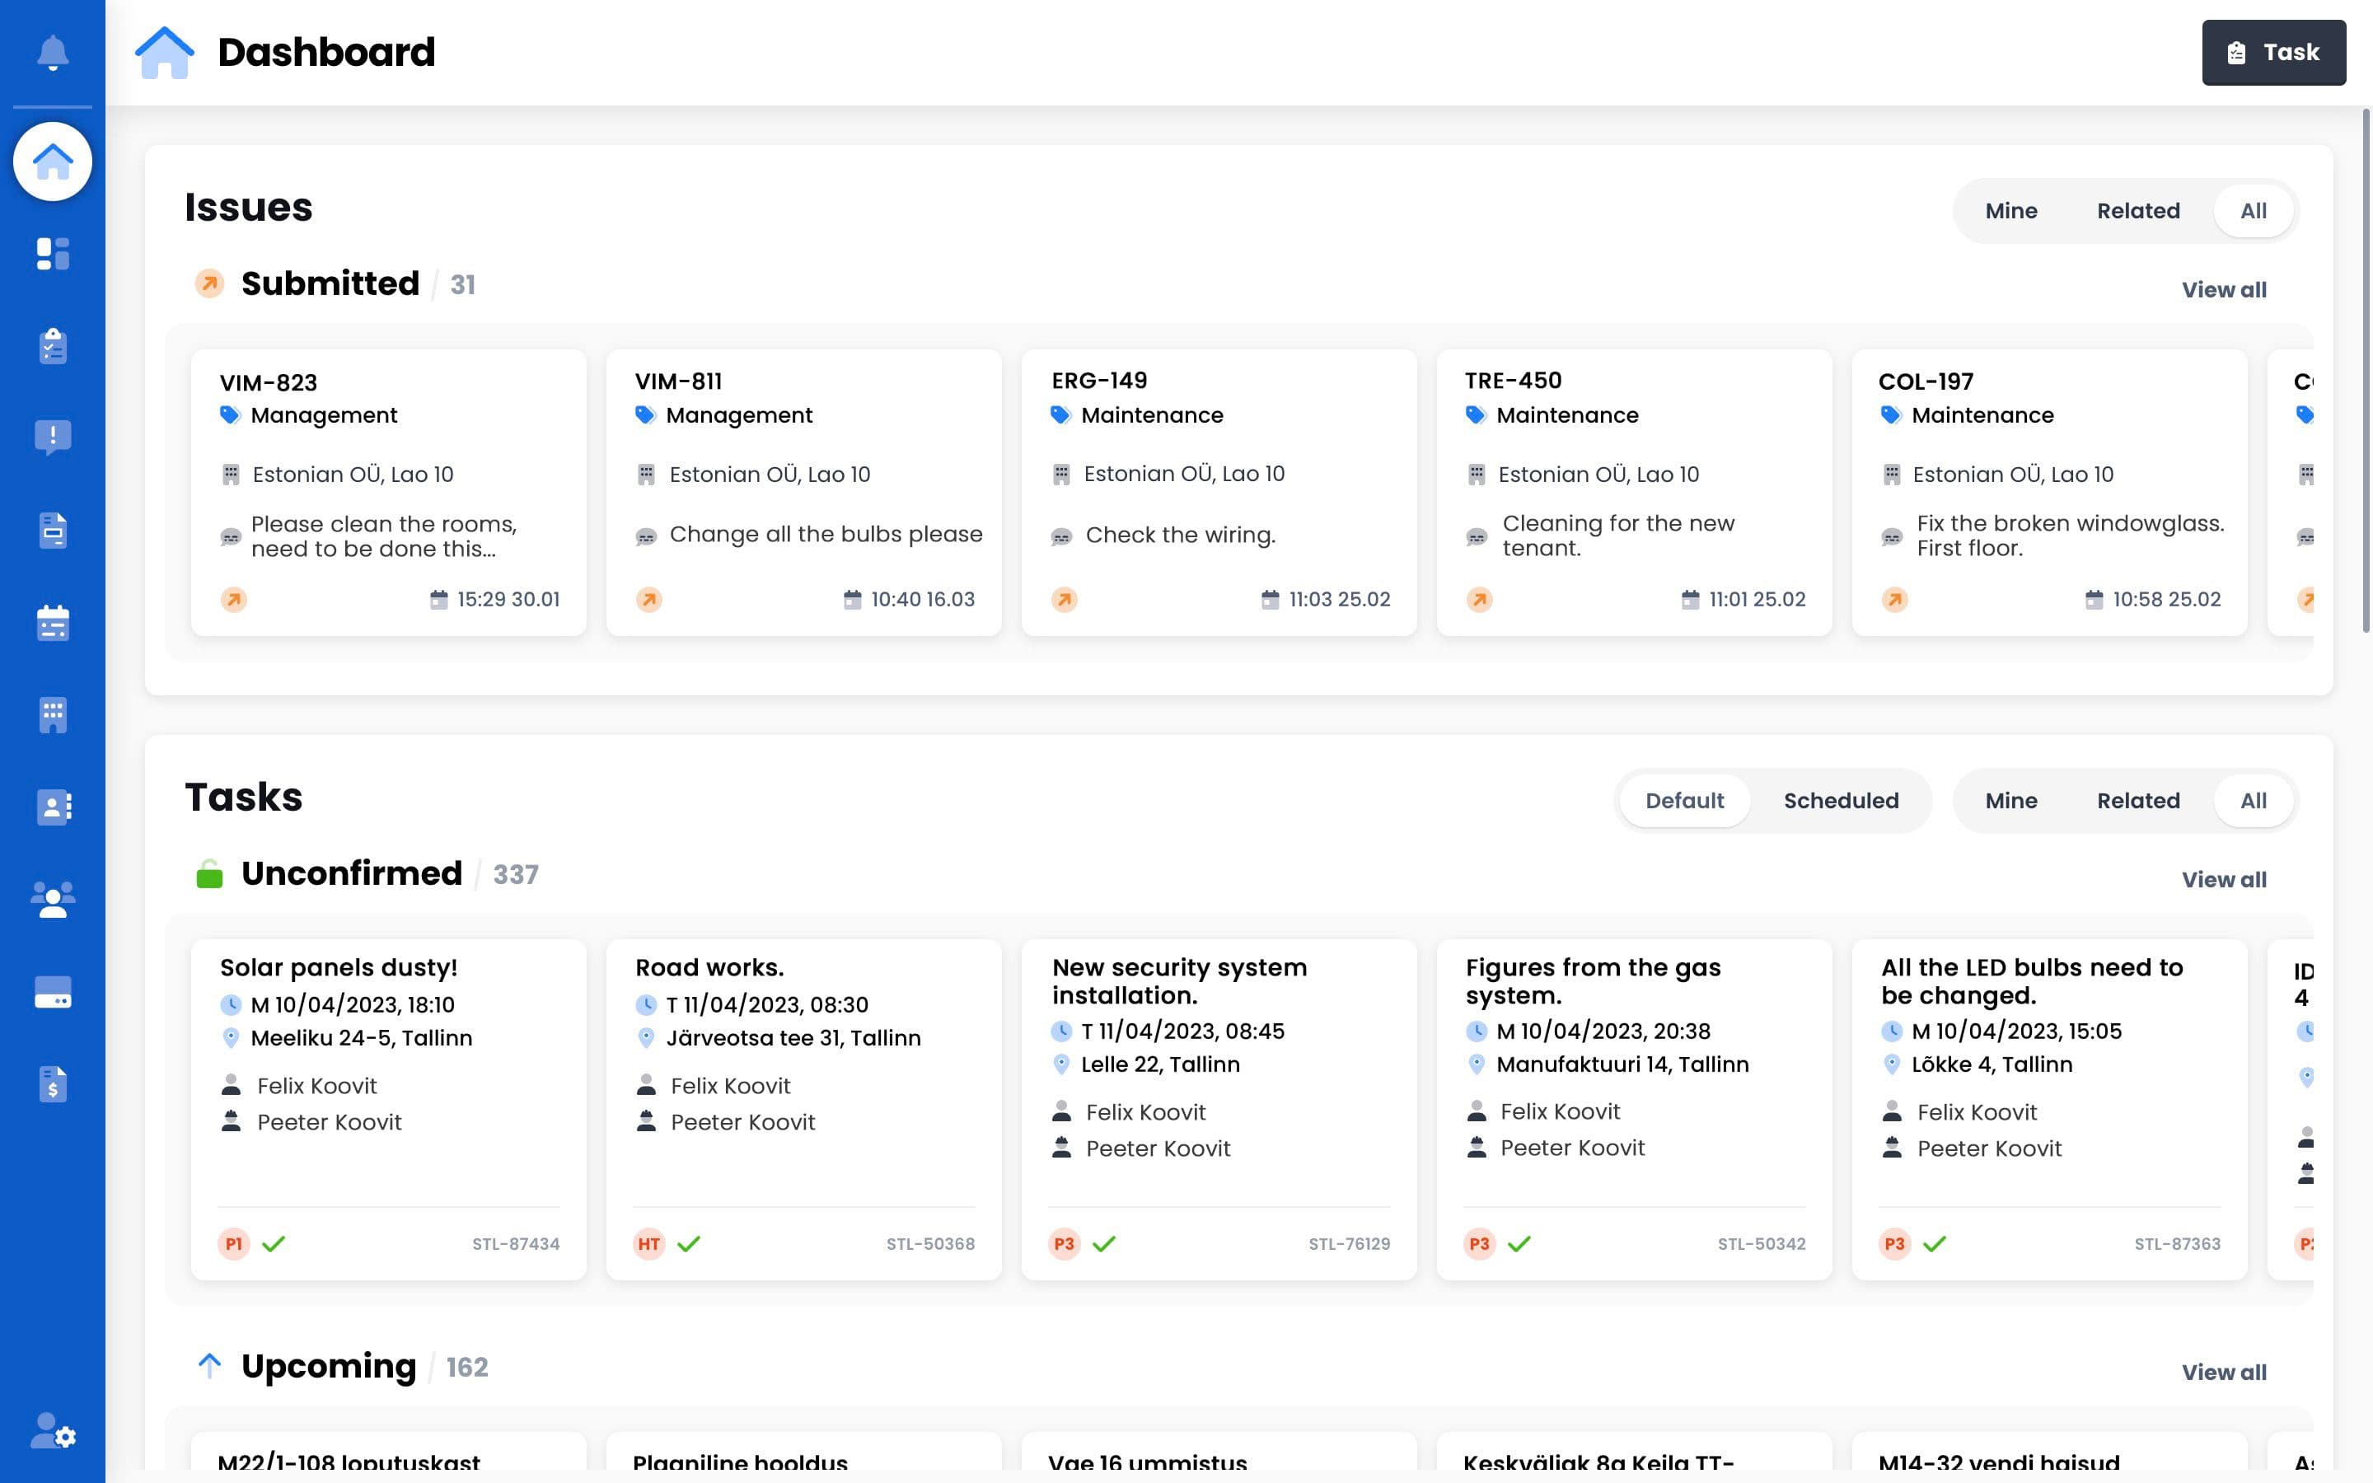The width and height of the screenshot is (2373, 1483).
Task: Select Default view in Tasks
Action: pyautogui.click(x=1683, y=800)
